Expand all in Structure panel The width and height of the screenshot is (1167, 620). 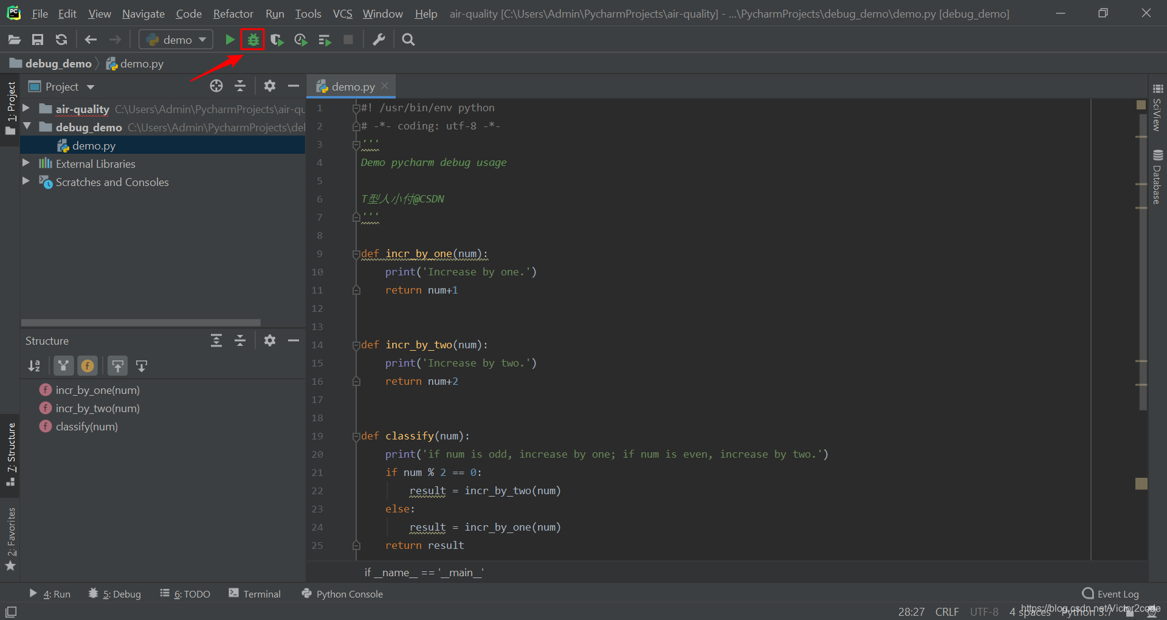(216, 340)
